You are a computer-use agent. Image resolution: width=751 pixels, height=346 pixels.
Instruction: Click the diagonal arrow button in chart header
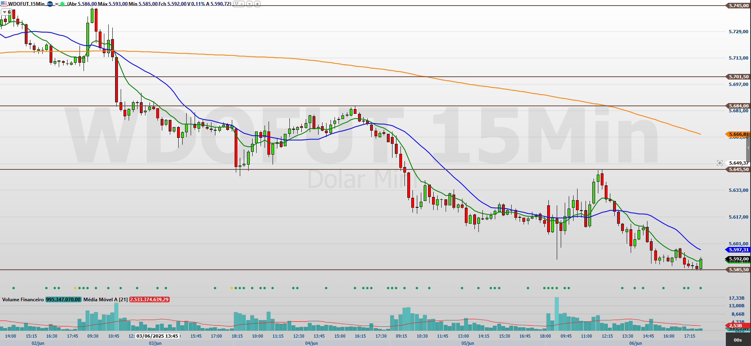[249, 4]
